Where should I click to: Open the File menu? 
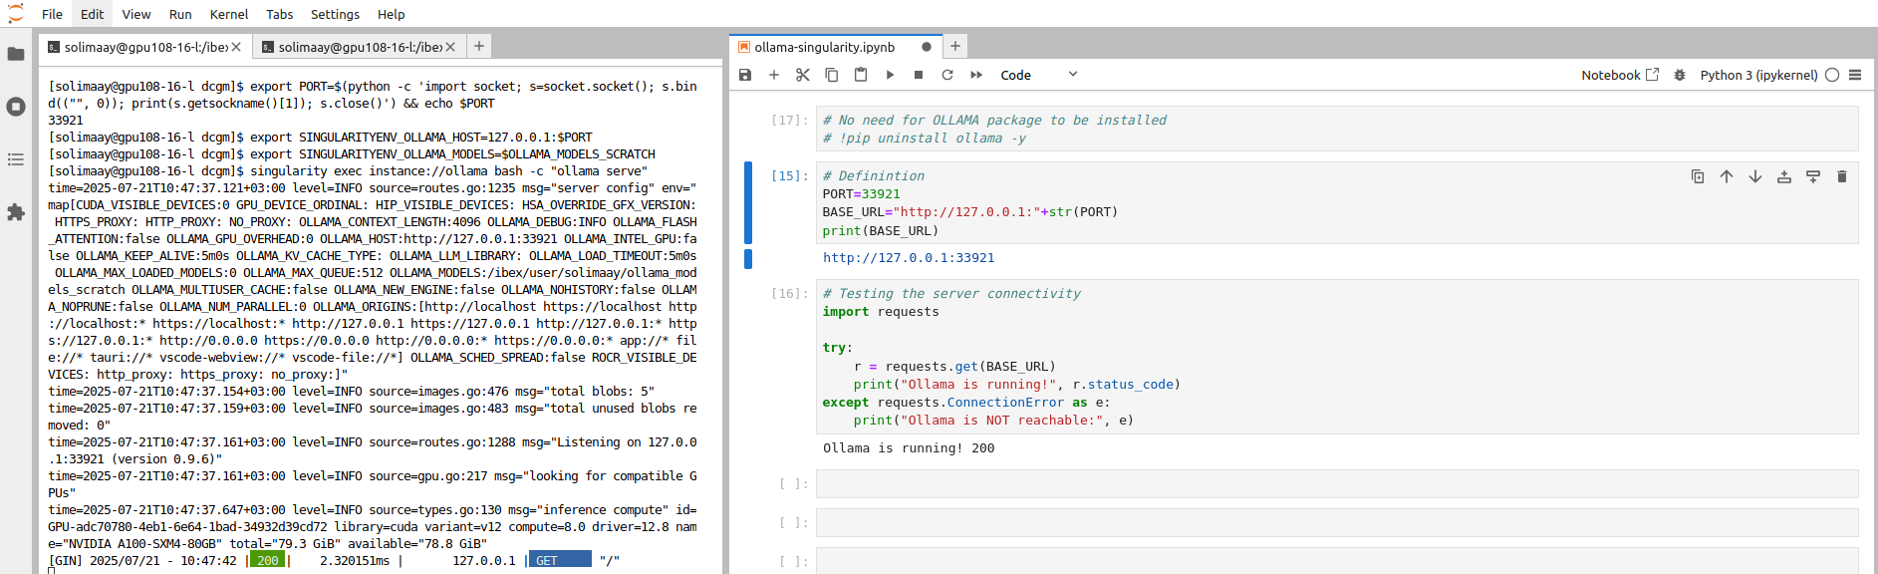click(x=52, y=14)
